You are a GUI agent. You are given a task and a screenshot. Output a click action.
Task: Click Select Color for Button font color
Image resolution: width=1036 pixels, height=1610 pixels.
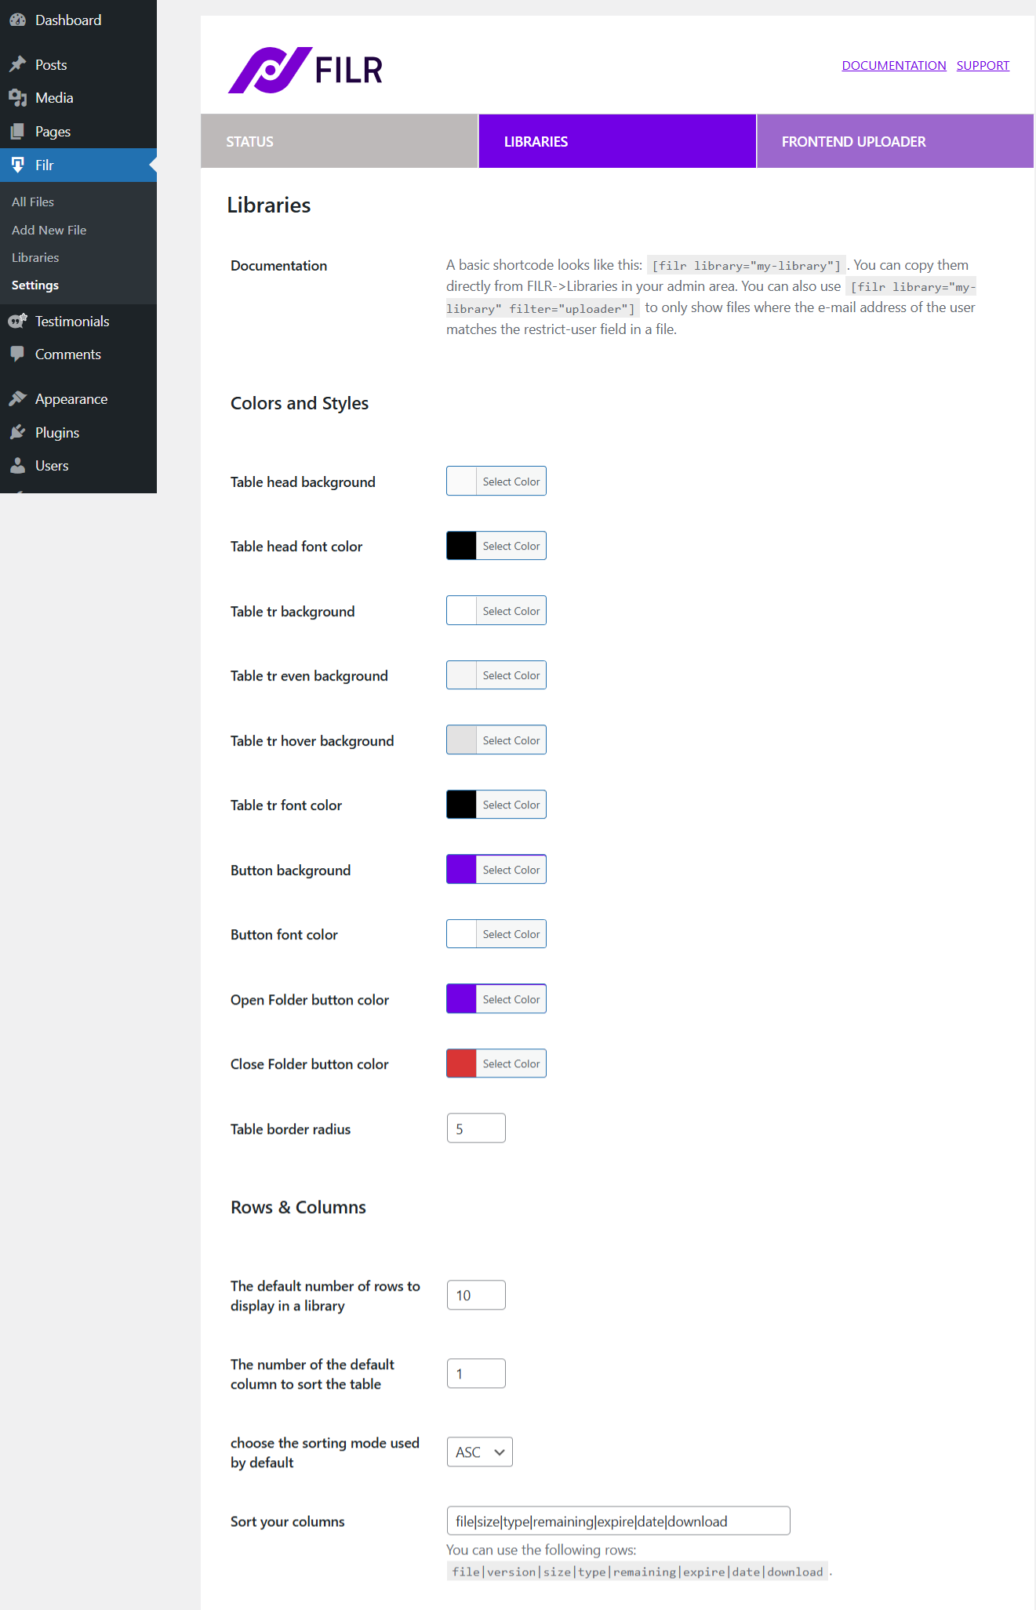click(x=511, y=934)
